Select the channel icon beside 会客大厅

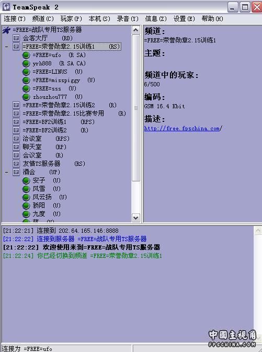[x=16, y=38]
